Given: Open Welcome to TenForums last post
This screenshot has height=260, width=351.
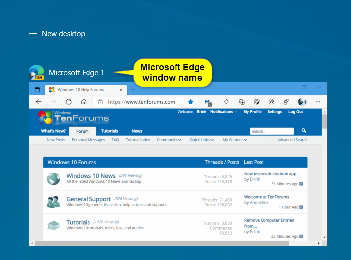Looking at the screenshot, I should tap(266, 197).
